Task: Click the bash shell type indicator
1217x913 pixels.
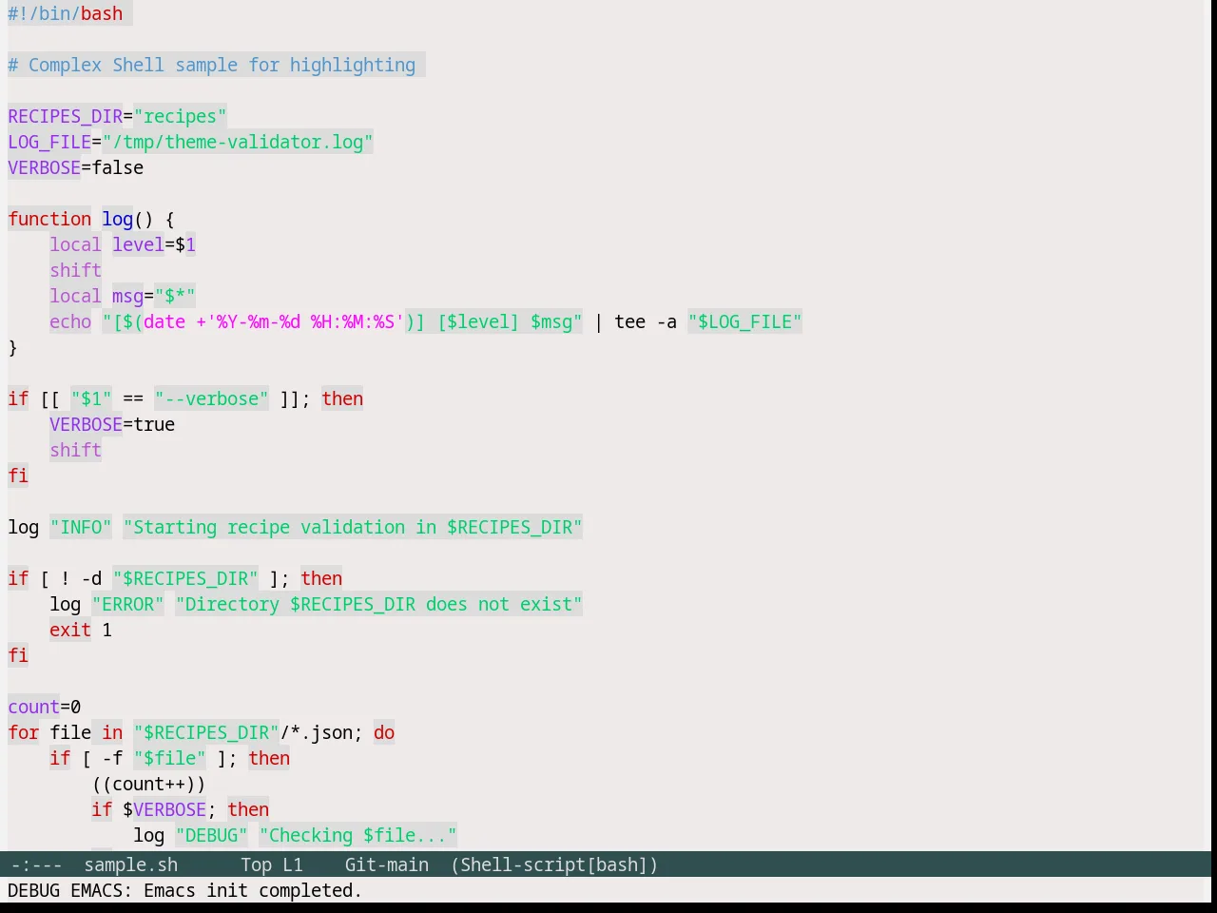Action: coord(617,864)
